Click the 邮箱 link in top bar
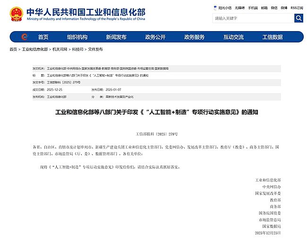307x239 pixels. point(264,8)
